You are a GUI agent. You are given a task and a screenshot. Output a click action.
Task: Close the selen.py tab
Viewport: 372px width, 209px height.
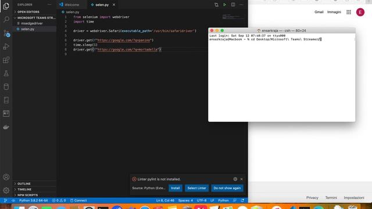pyautogui.click(x=114, y=5)
